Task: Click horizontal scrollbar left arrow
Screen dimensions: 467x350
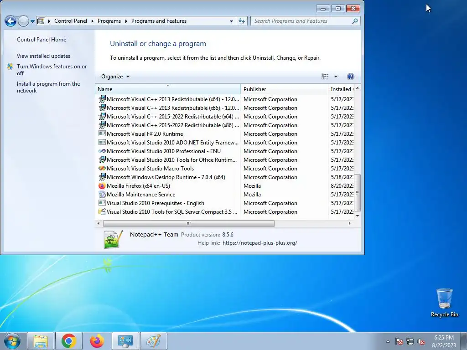Action: 99,223
